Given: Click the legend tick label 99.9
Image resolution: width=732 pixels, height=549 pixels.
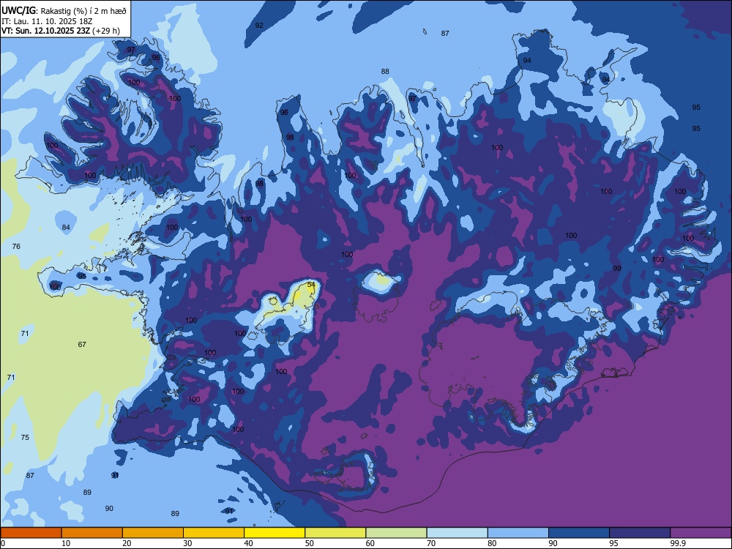Looking at the screenshot, I should click(x=677, y=543).
